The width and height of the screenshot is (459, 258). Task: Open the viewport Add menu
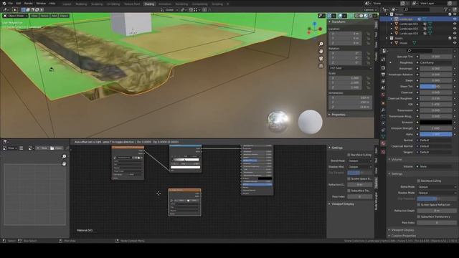click(55, 16)
